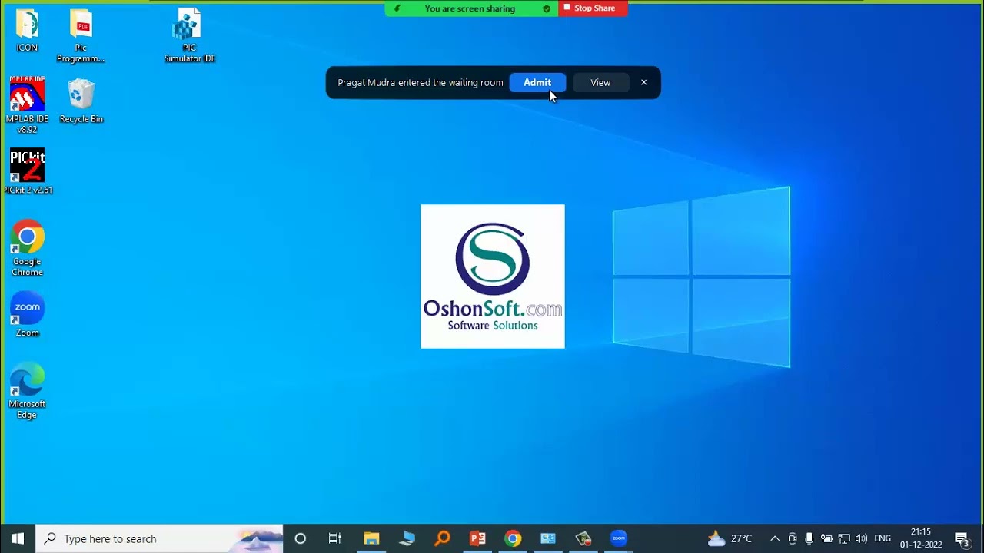
Task: Open the chip programmer app in taskbar
Action: click(x=583, y=538)
